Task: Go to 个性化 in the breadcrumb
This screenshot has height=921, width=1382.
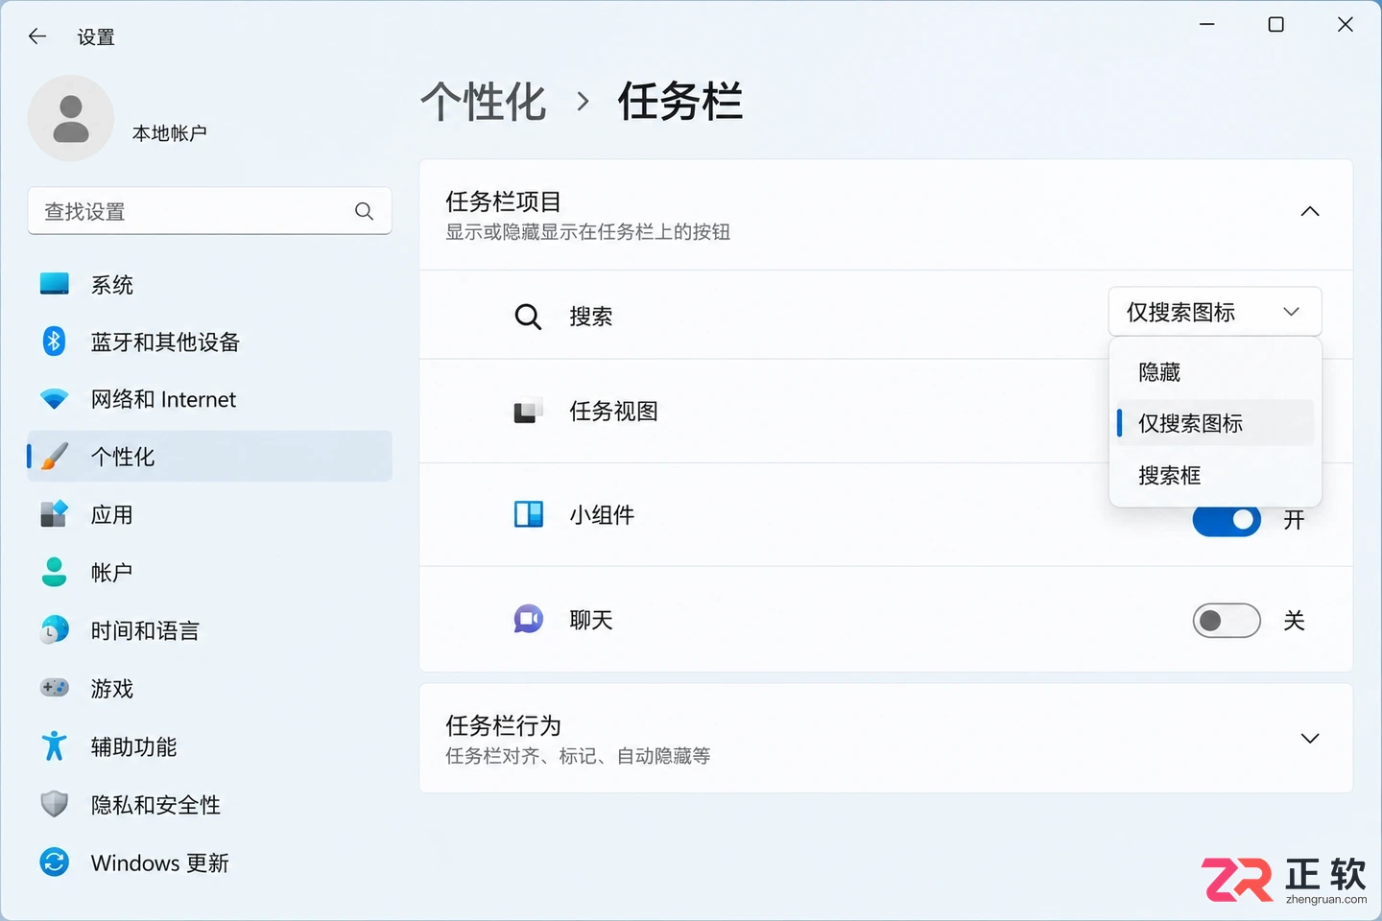Action: [x=484, y=101]
